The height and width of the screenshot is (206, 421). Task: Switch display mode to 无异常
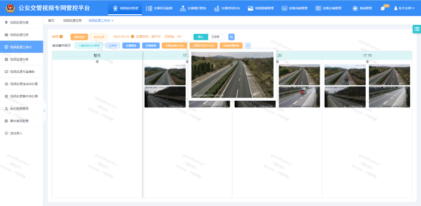pyautogui.click(x=215, y=37)
